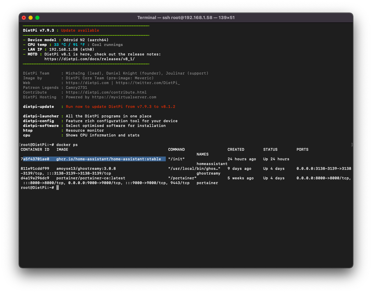Viewport: 372px width, 293px height.
Task: Click the homeassistant container name
Action: (x=212, y=164)
